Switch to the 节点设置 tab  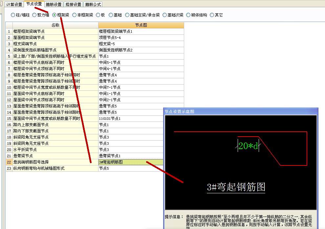point(34,4)
